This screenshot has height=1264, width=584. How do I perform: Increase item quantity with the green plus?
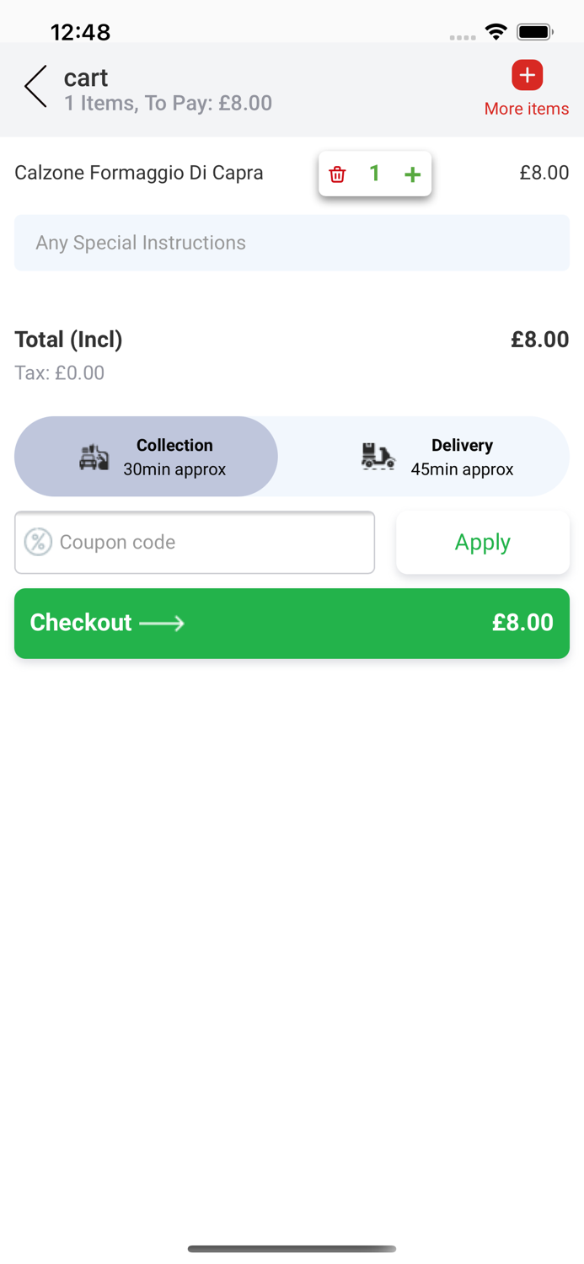412,174
